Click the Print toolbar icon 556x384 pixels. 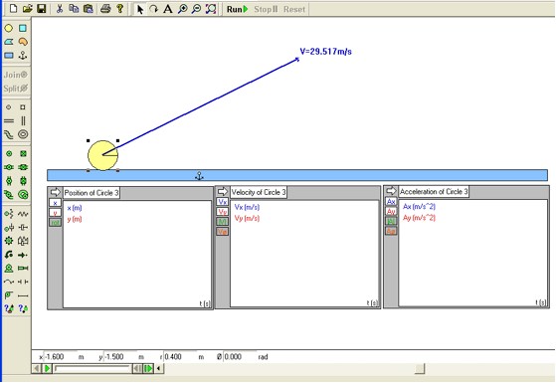[x=105, y=9]
